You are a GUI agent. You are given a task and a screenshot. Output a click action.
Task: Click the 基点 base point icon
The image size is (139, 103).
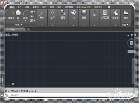[126, 13]
